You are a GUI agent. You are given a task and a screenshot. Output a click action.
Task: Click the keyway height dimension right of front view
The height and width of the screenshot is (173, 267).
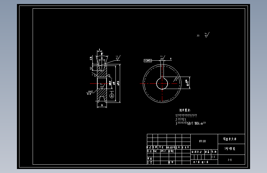(188, 83)
